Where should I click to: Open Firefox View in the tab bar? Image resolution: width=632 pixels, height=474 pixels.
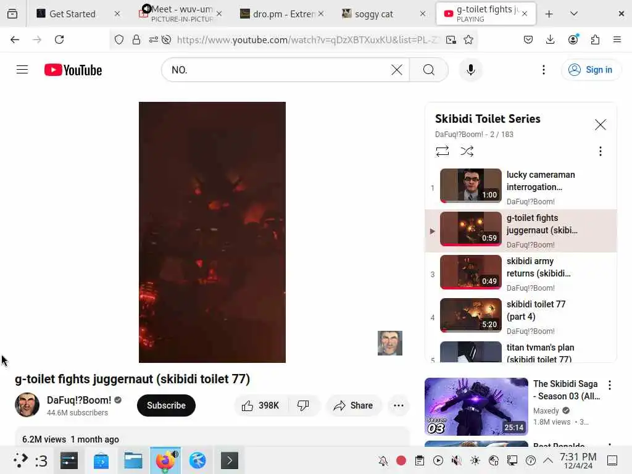point(12,14)
